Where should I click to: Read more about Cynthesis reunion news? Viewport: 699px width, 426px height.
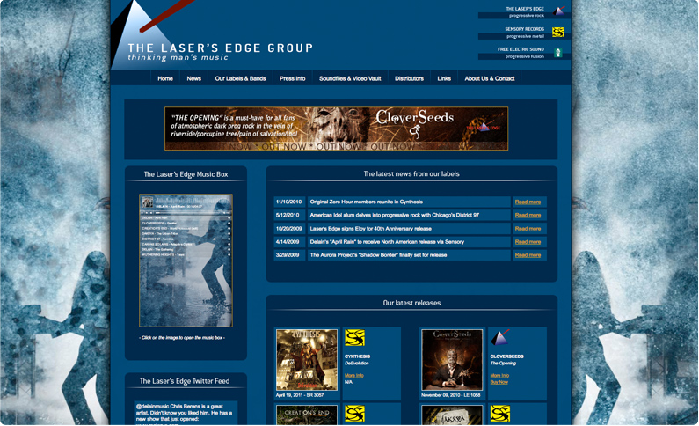point(528,202)
